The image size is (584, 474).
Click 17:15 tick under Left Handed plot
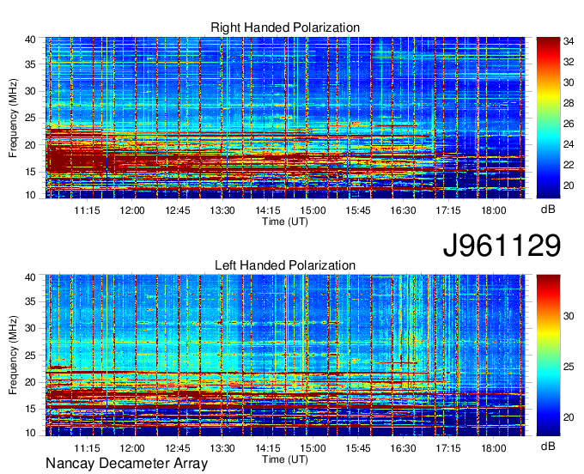pyautogui.click(x=448, y=448)
